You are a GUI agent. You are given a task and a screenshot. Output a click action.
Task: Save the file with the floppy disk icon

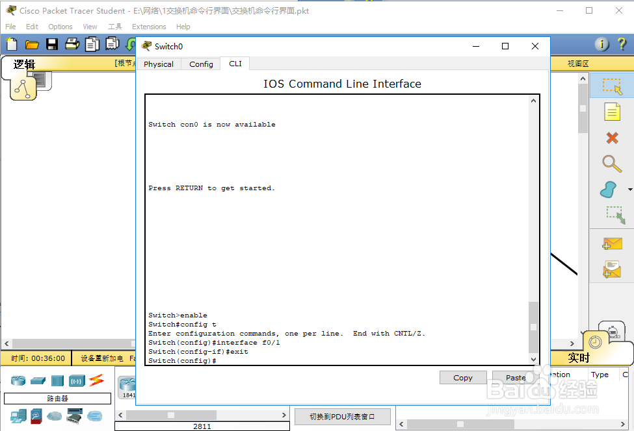click(52, 44)
